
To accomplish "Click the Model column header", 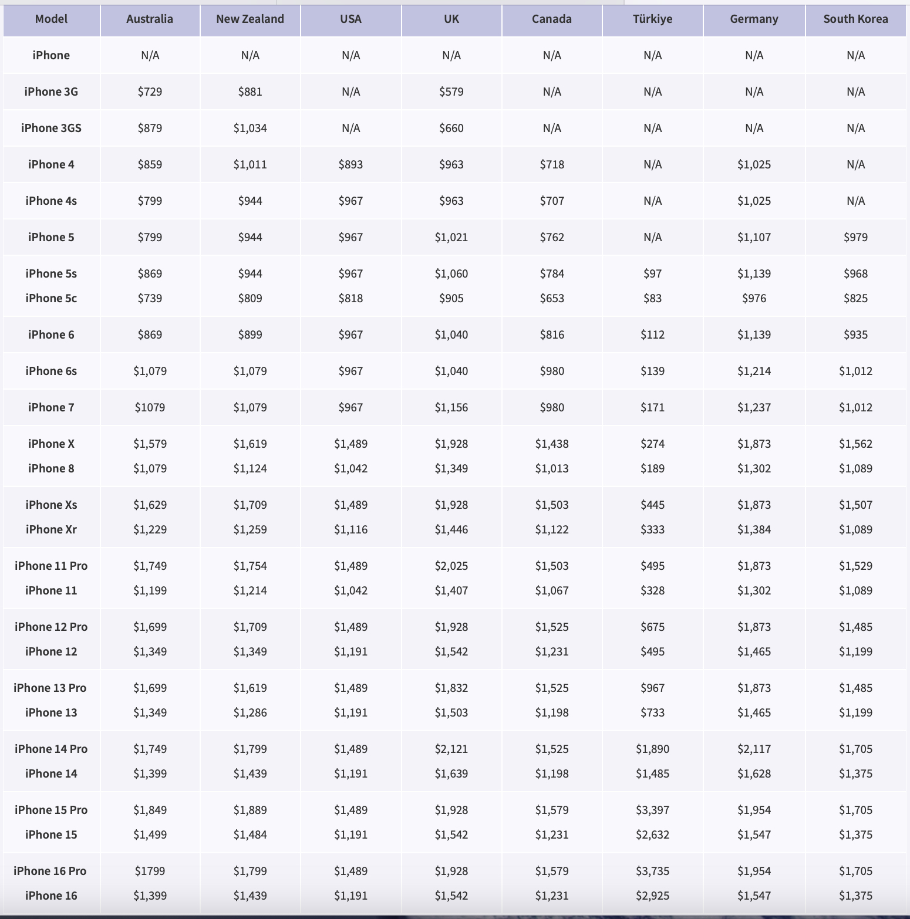I will click(x=51, y=19).
